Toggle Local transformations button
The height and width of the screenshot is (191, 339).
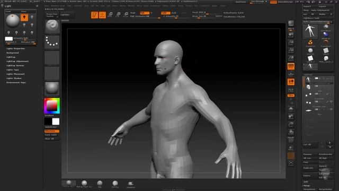(291, 82)
